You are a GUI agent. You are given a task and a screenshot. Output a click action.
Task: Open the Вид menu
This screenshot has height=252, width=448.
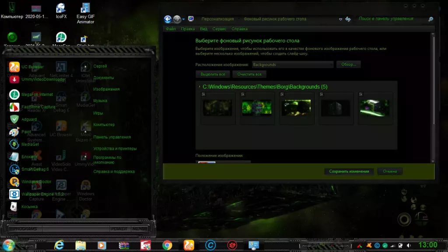tap(203, 29)
